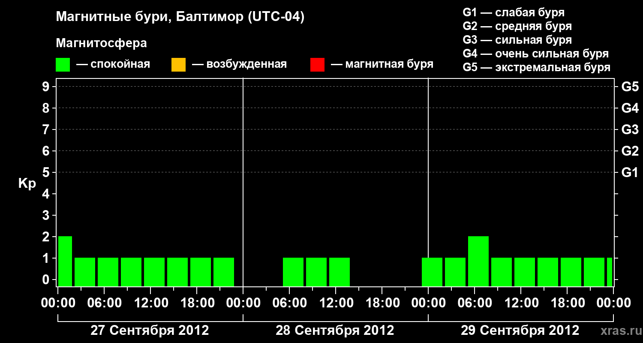Image resolution: width=643 pixels, height=343 pixels.
Task: Click the '— магнитная буря' legend label
Action: point(382,64)
